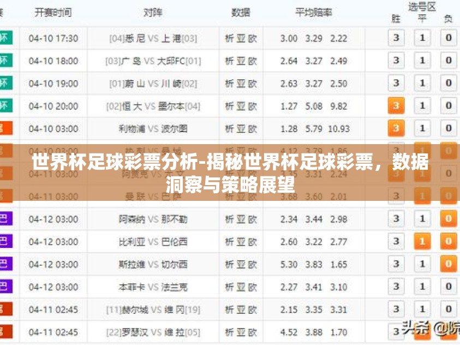Open 亚 data link for 广岛 VS 大邱FC
460x345 pixels.
(241, 61)
